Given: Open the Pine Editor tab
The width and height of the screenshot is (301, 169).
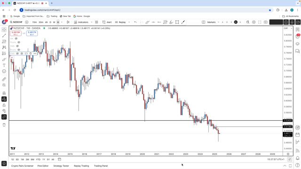Looking at the screenshot, I should (43, 166).
